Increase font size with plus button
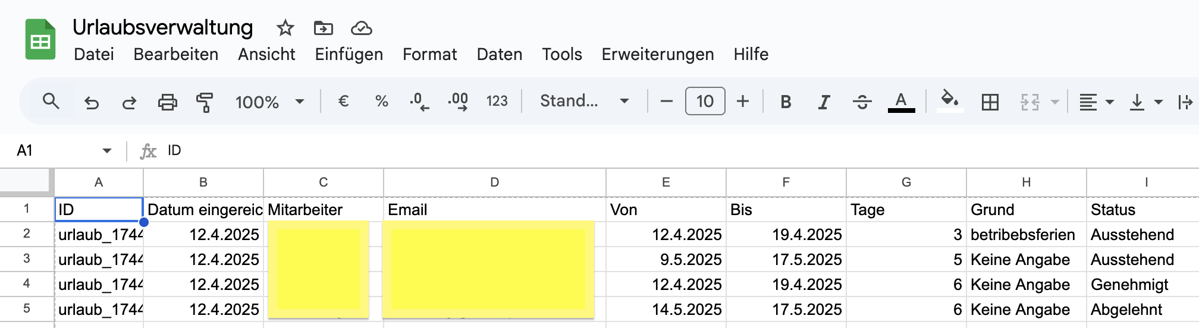1199x328 pixels. tap(743, 102)
